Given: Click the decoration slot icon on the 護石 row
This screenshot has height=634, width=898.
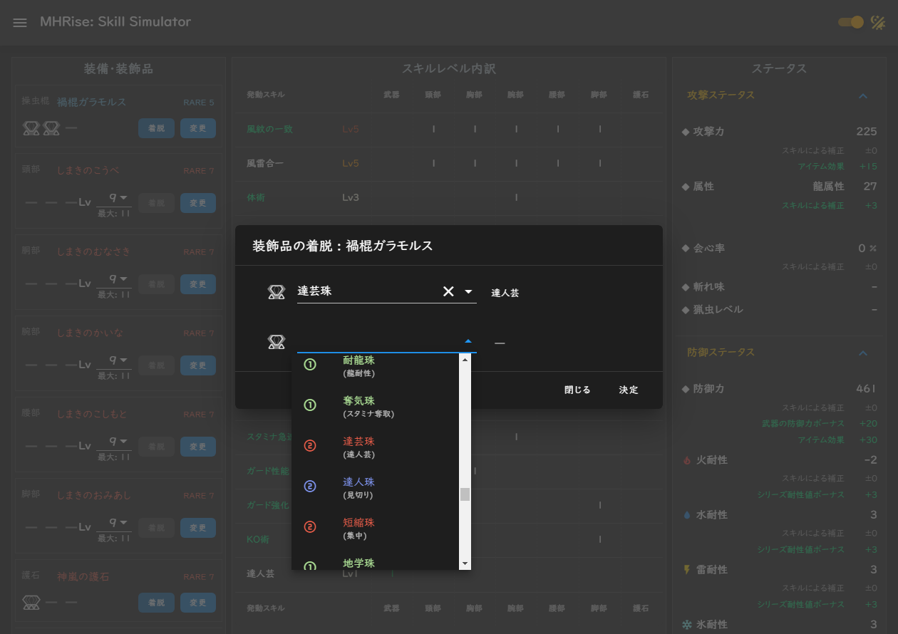Looking at the screenshot, I should click(30, 602).
